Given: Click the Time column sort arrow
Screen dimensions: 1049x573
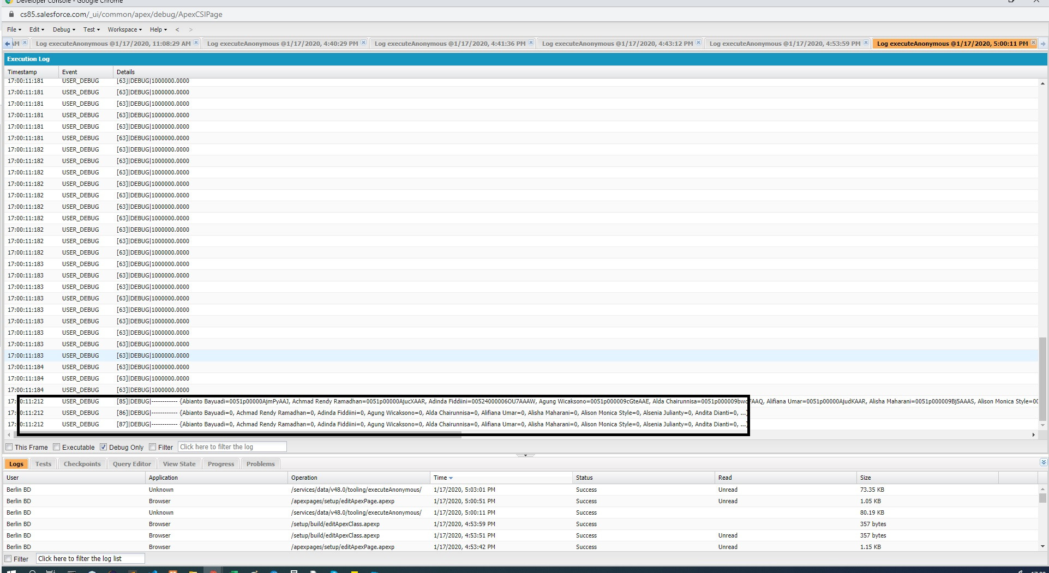Looking at the screenshot, I should coord(451,478).
